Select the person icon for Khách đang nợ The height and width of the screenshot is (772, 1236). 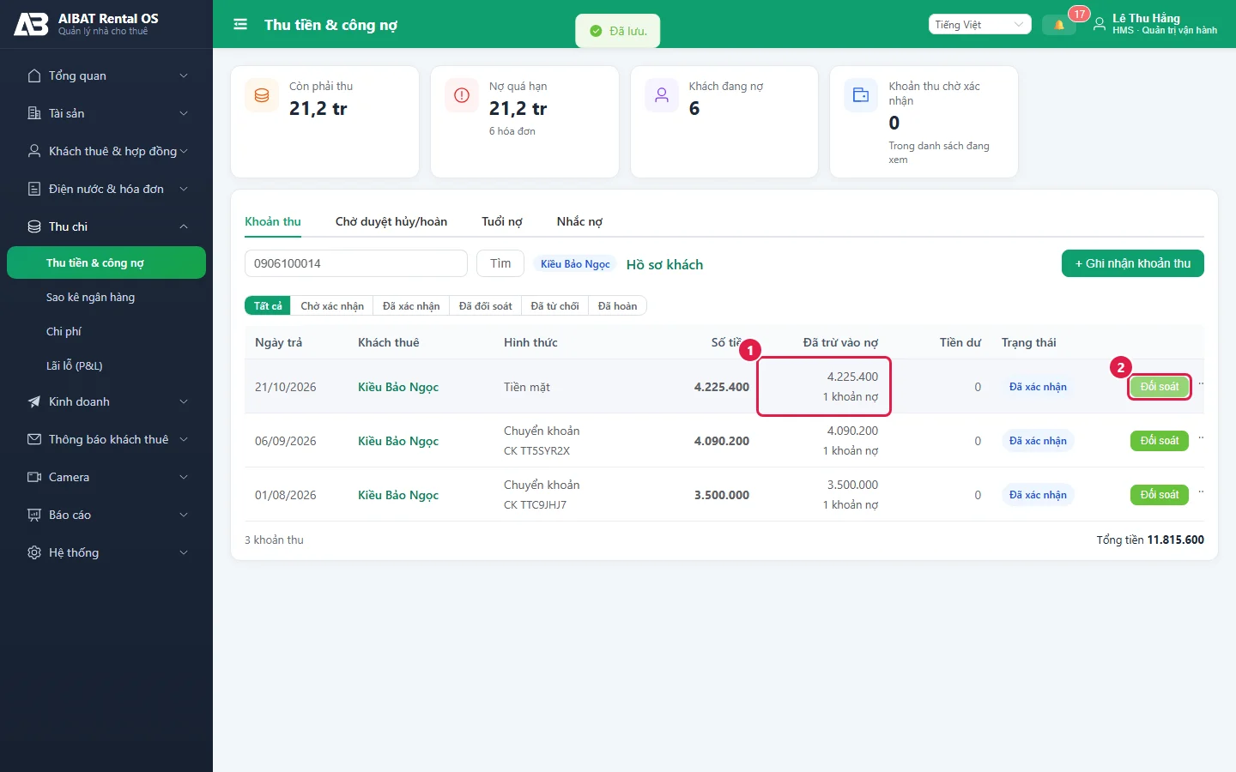coord(662,95)
